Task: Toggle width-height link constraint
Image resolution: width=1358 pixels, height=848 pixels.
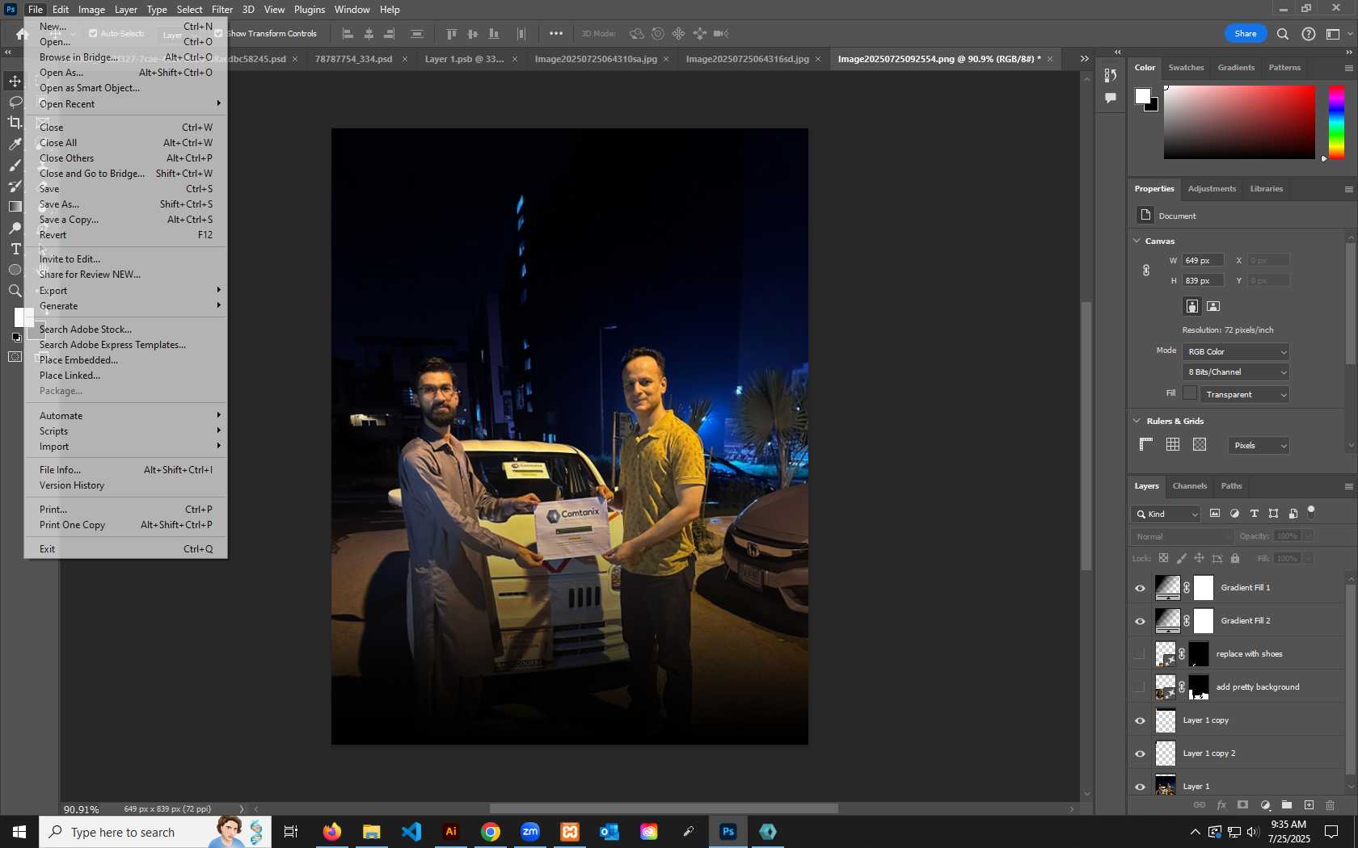Action: click(1146, 271)
